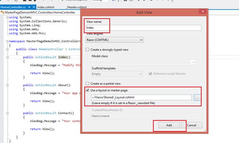The image size is (239, 143).
Task: Open the _Header.cshtml tab
Action: pyautogui.click(x=77, y=7)
